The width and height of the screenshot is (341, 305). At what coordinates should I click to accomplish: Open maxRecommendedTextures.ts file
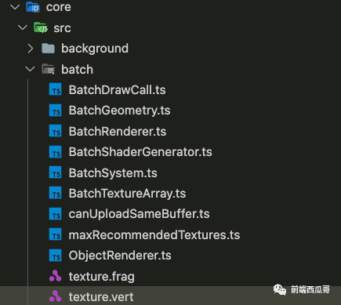(154, 234)
